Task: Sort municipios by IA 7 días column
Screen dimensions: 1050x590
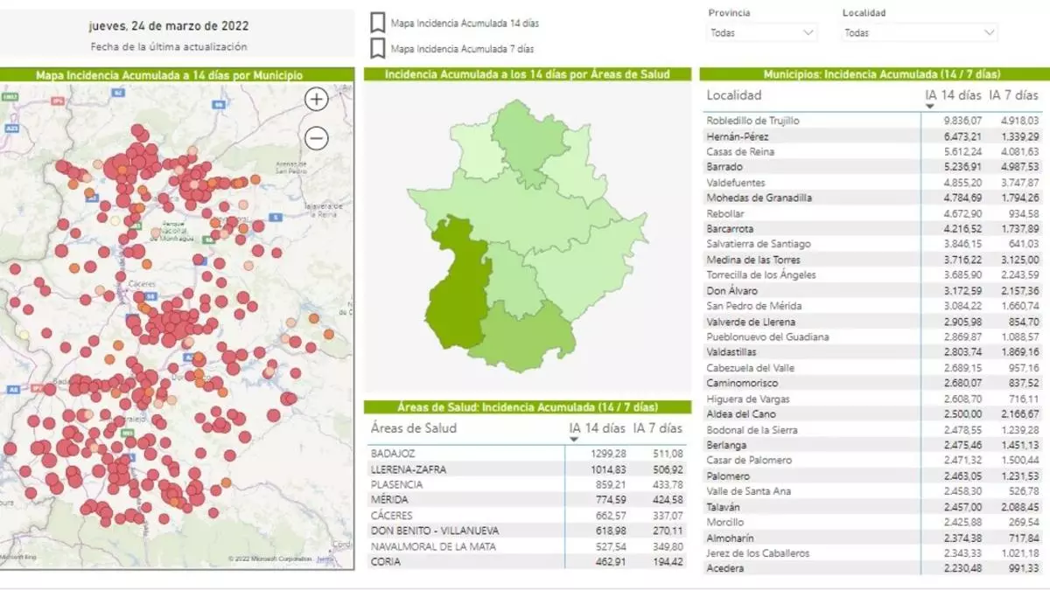Action: click(x=1014, y=94)
